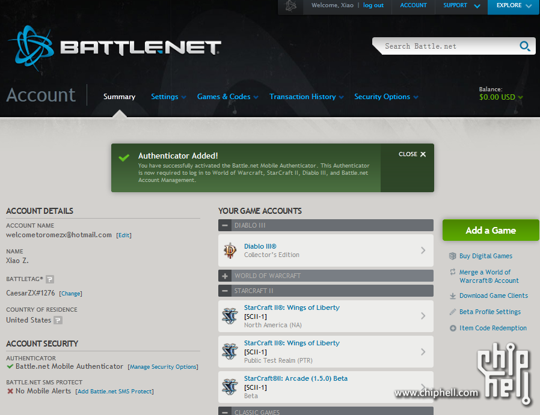Click the Buy Digital Games box icon
Screen dimensions: 540x415
453,256
